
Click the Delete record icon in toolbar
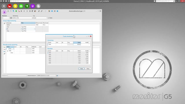[x=19, y=11]
